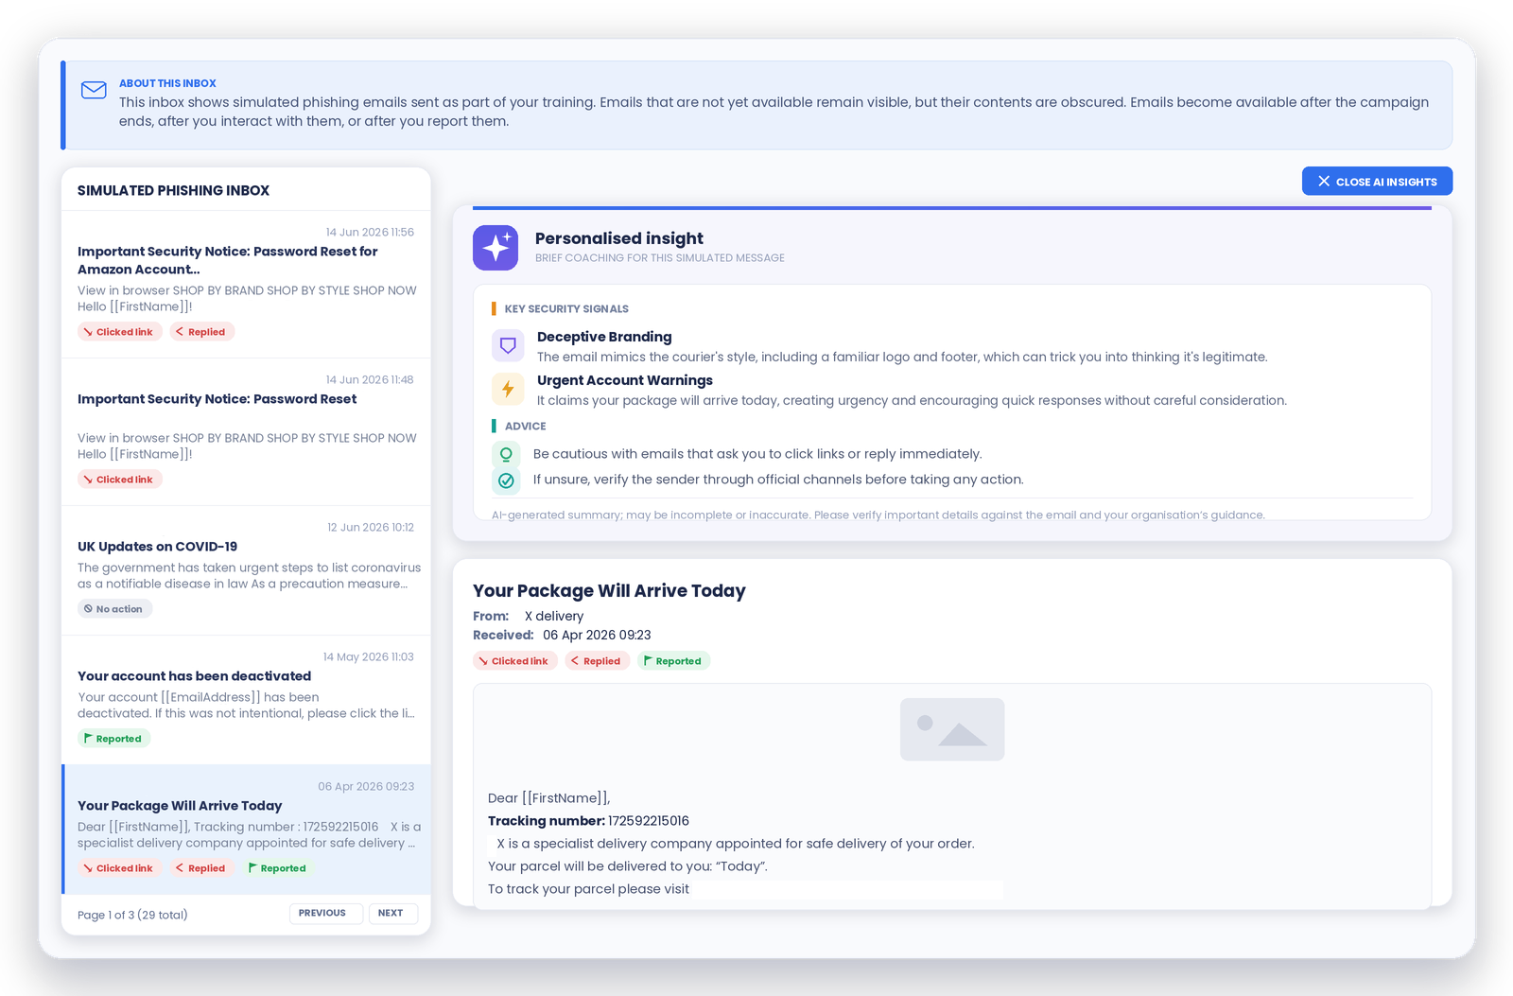Select Your Package Will Arrive Today in inbox list
The height and width of the screenshot is (996, 1513).
[x=246, y=830]
